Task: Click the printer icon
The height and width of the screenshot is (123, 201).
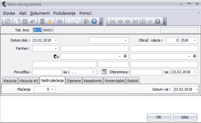Action: click(60, 21)
